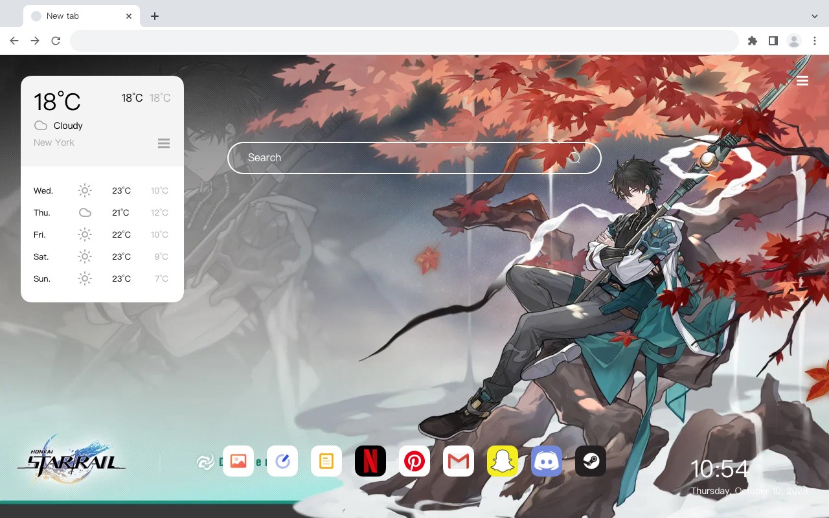This screenshot has height=518, width=829.
Task: Reload the current page
Action: (x=56, y=41)
